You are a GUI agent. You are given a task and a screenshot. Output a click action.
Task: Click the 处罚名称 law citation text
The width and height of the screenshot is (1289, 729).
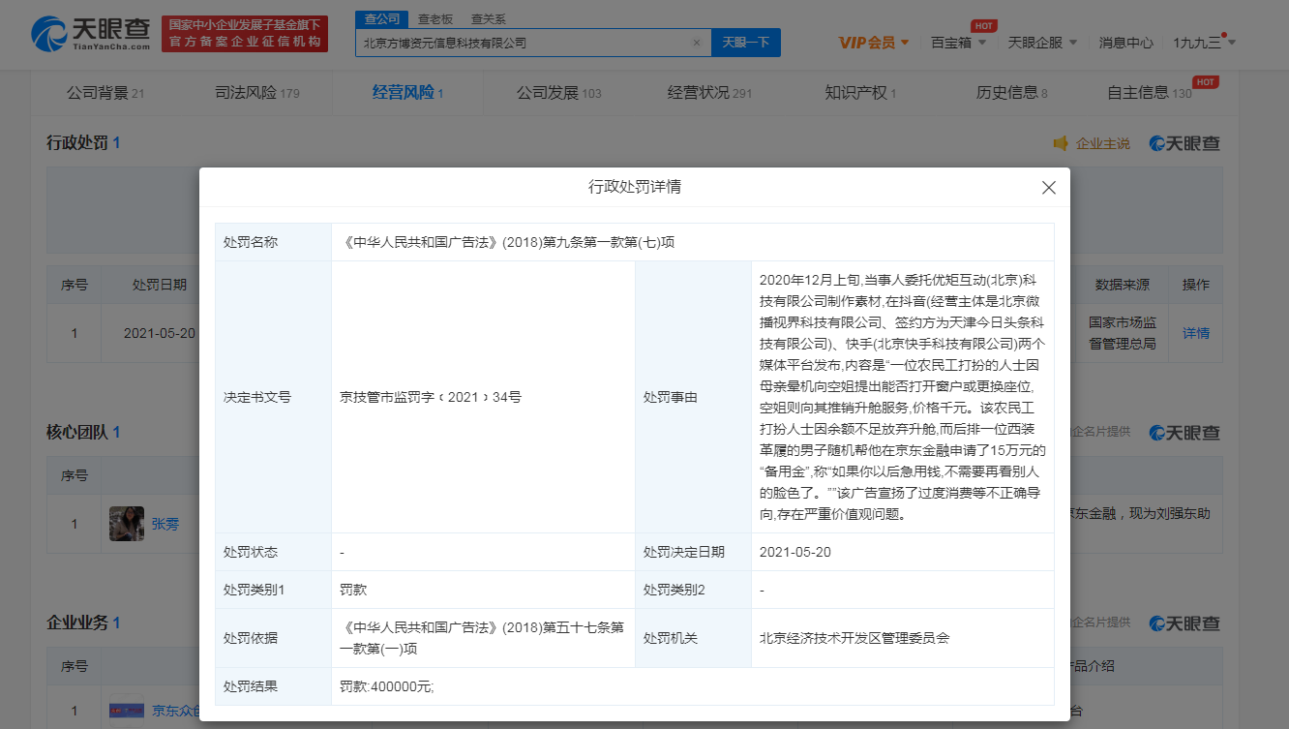507,242
